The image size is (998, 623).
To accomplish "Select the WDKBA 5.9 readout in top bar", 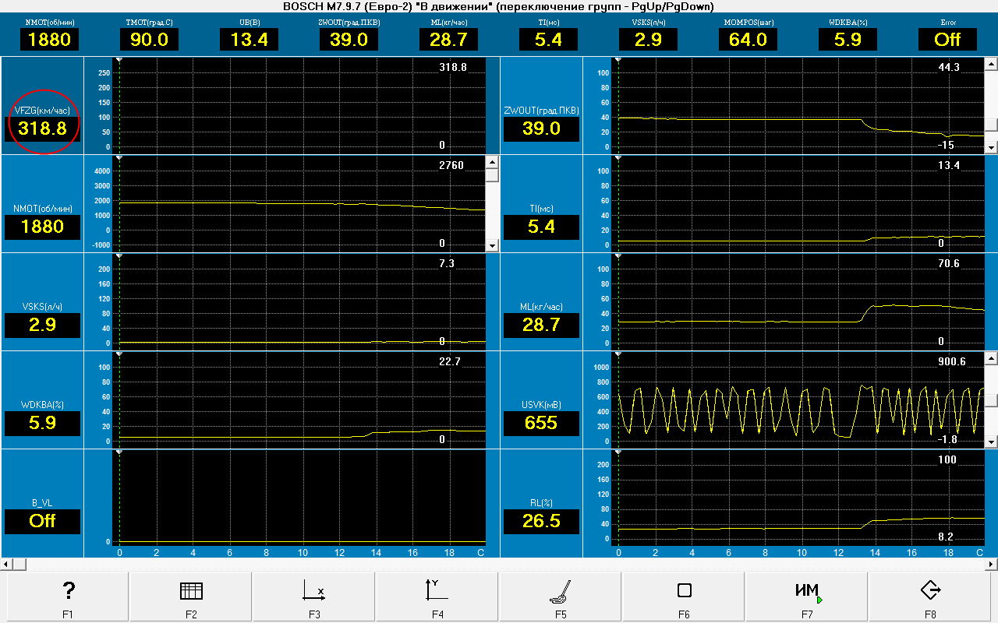I will coord(848,40).
